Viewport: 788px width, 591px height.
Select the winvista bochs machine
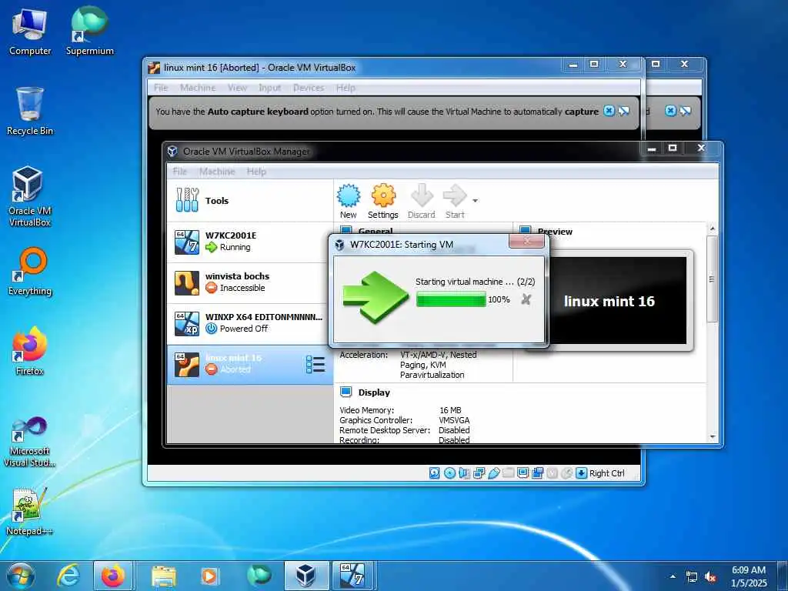tap(250, 282)
